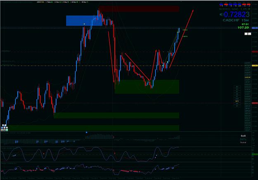
Task: Switch to USDCAD in the symbol list
Action: (x=247, y=125)
